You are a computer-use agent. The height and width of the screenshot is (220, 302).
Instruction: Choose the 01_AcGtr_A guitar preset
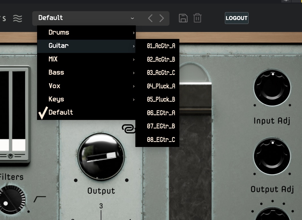click(161, 46)
